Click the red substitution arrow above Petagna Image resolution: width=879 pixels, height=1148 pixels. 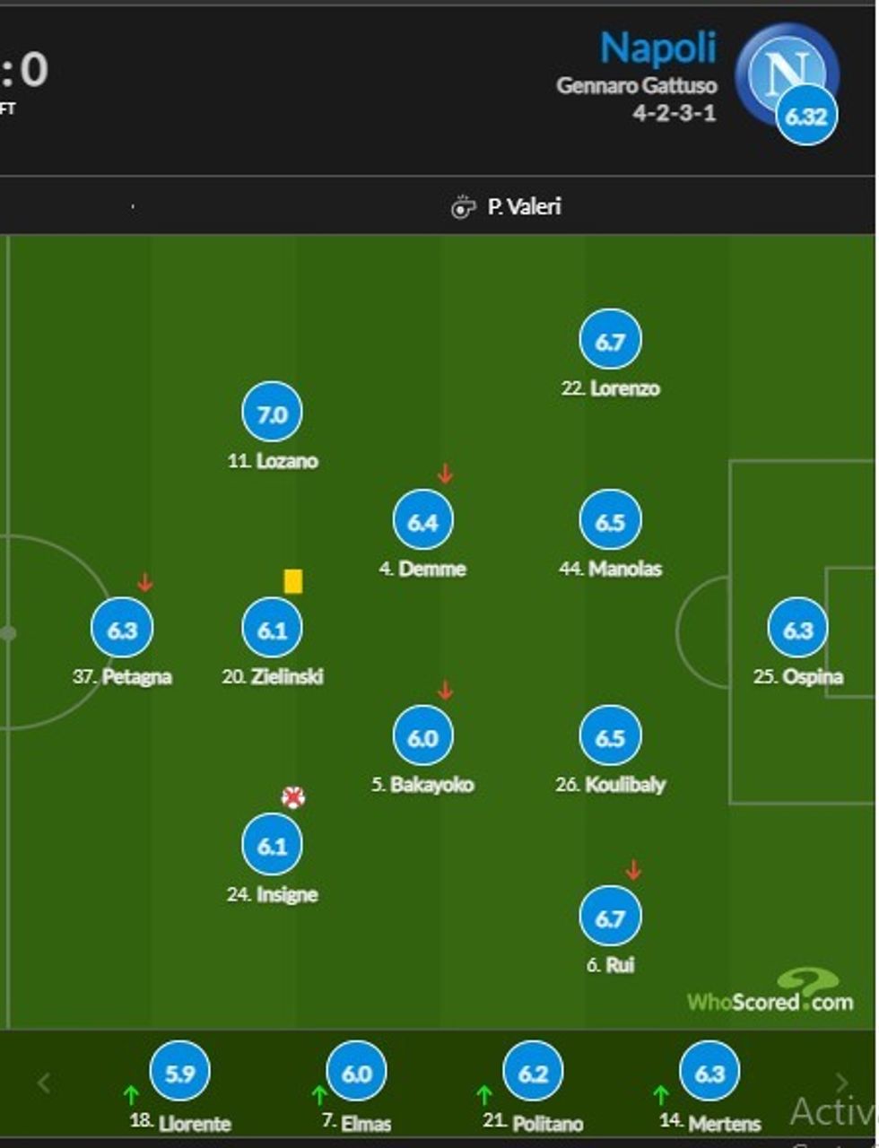(x=145, y=583)
